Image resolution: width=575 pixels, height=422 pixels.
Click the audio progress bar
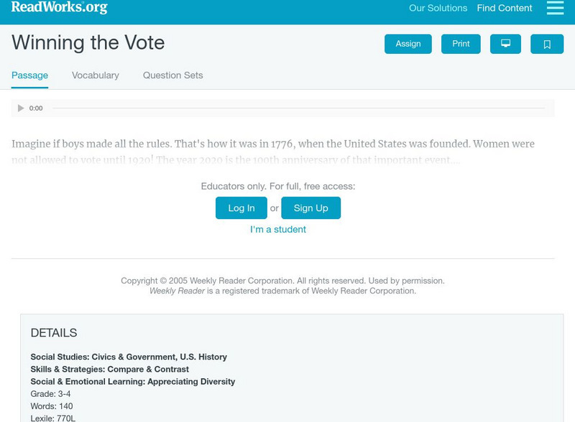point(298,108)
